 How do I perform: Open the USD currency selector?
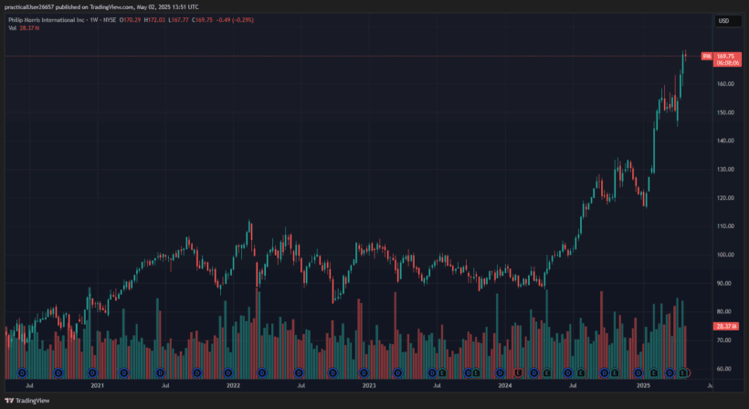point(723,20)
